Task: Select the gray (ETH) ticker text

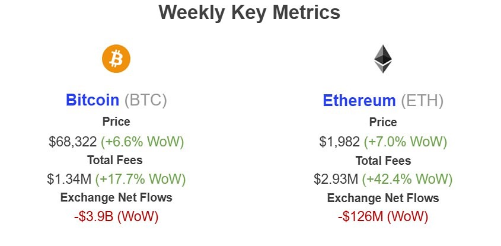Action: pos(422,100)
